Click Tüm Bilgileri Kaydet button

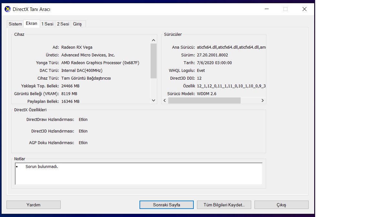(x=224, y=205)
